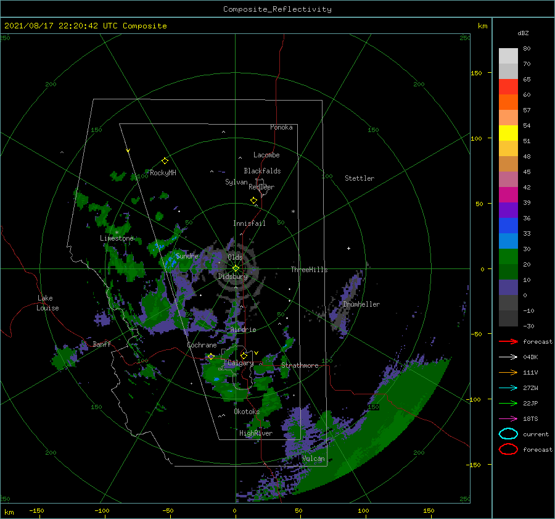Pick the 70 dBZ grey swatch

508,71
